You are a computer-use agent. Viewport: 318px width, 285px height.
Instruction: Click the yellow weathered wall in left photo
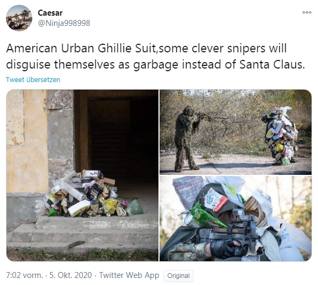click(27, 141)
